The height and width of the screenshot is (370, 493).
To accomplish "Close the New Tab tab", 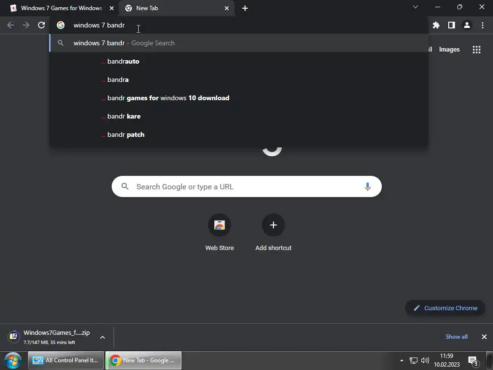I will tap(227, 8).
